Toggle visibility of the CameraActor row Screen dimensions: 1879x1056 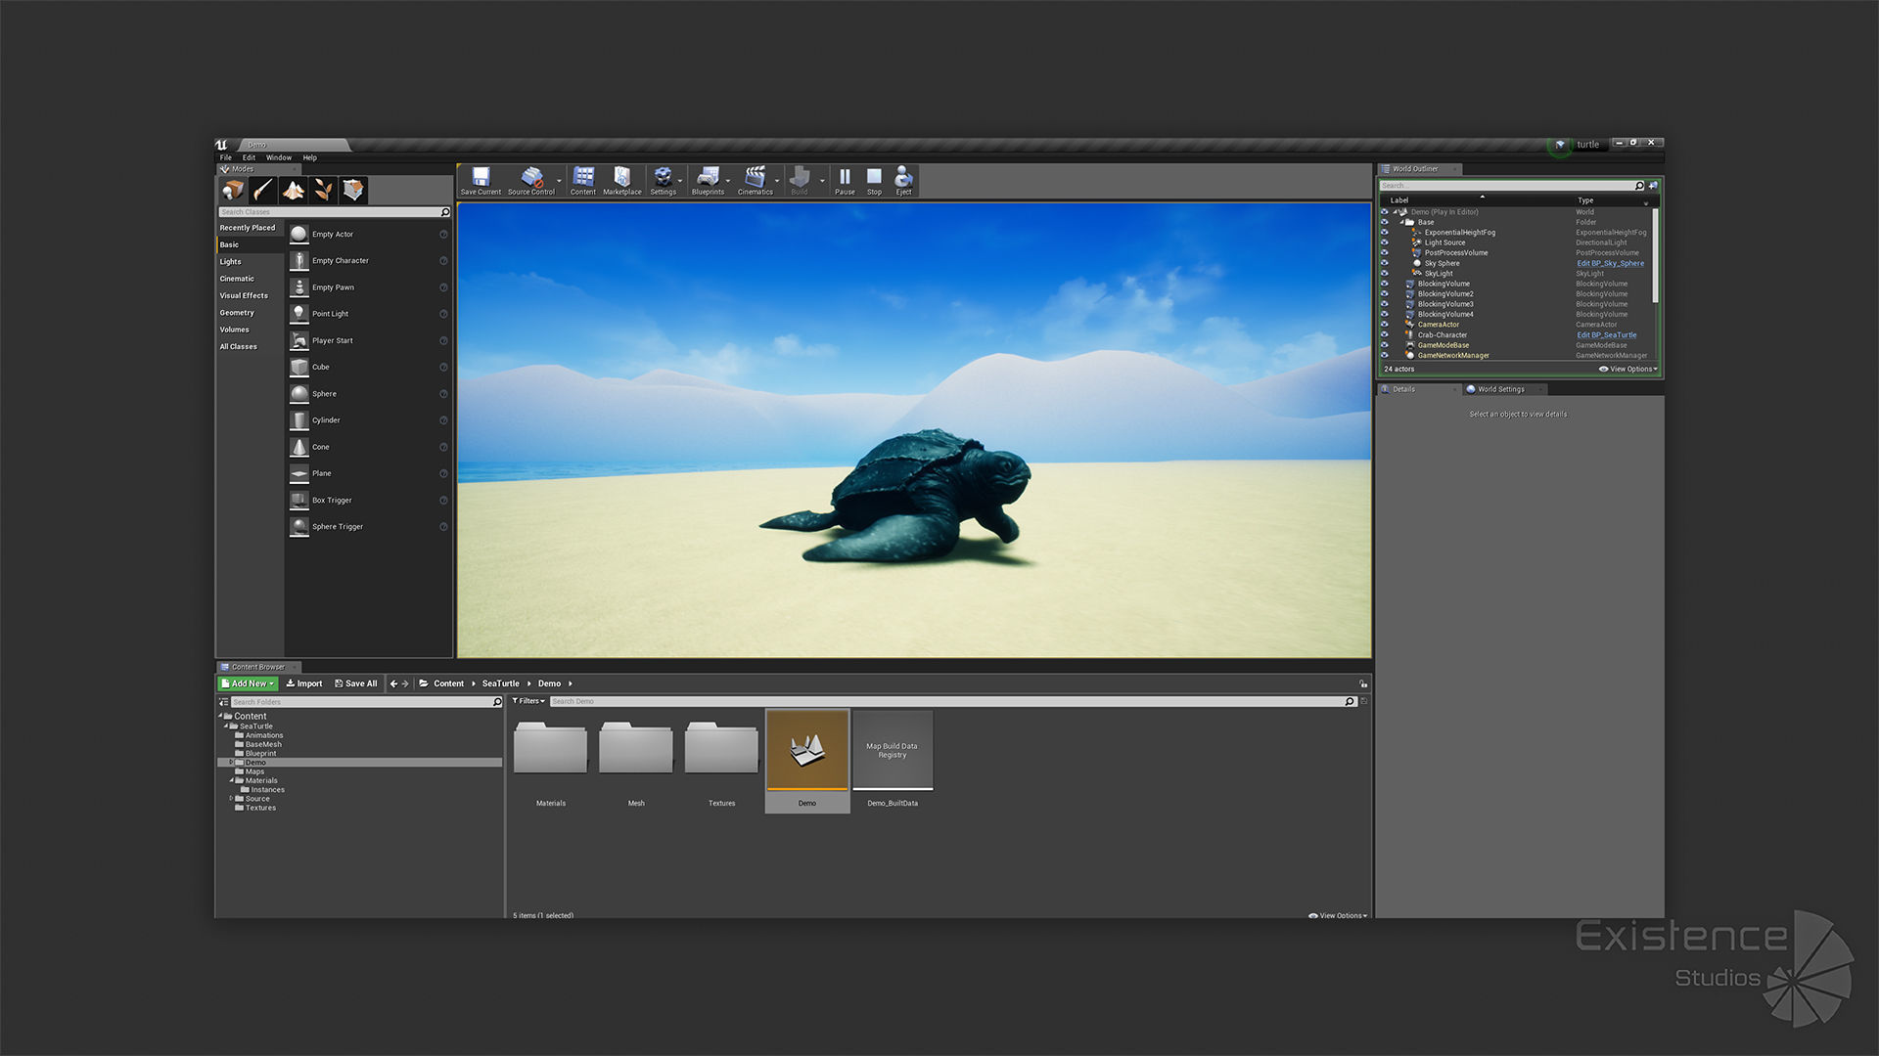tap(1384, 325)
